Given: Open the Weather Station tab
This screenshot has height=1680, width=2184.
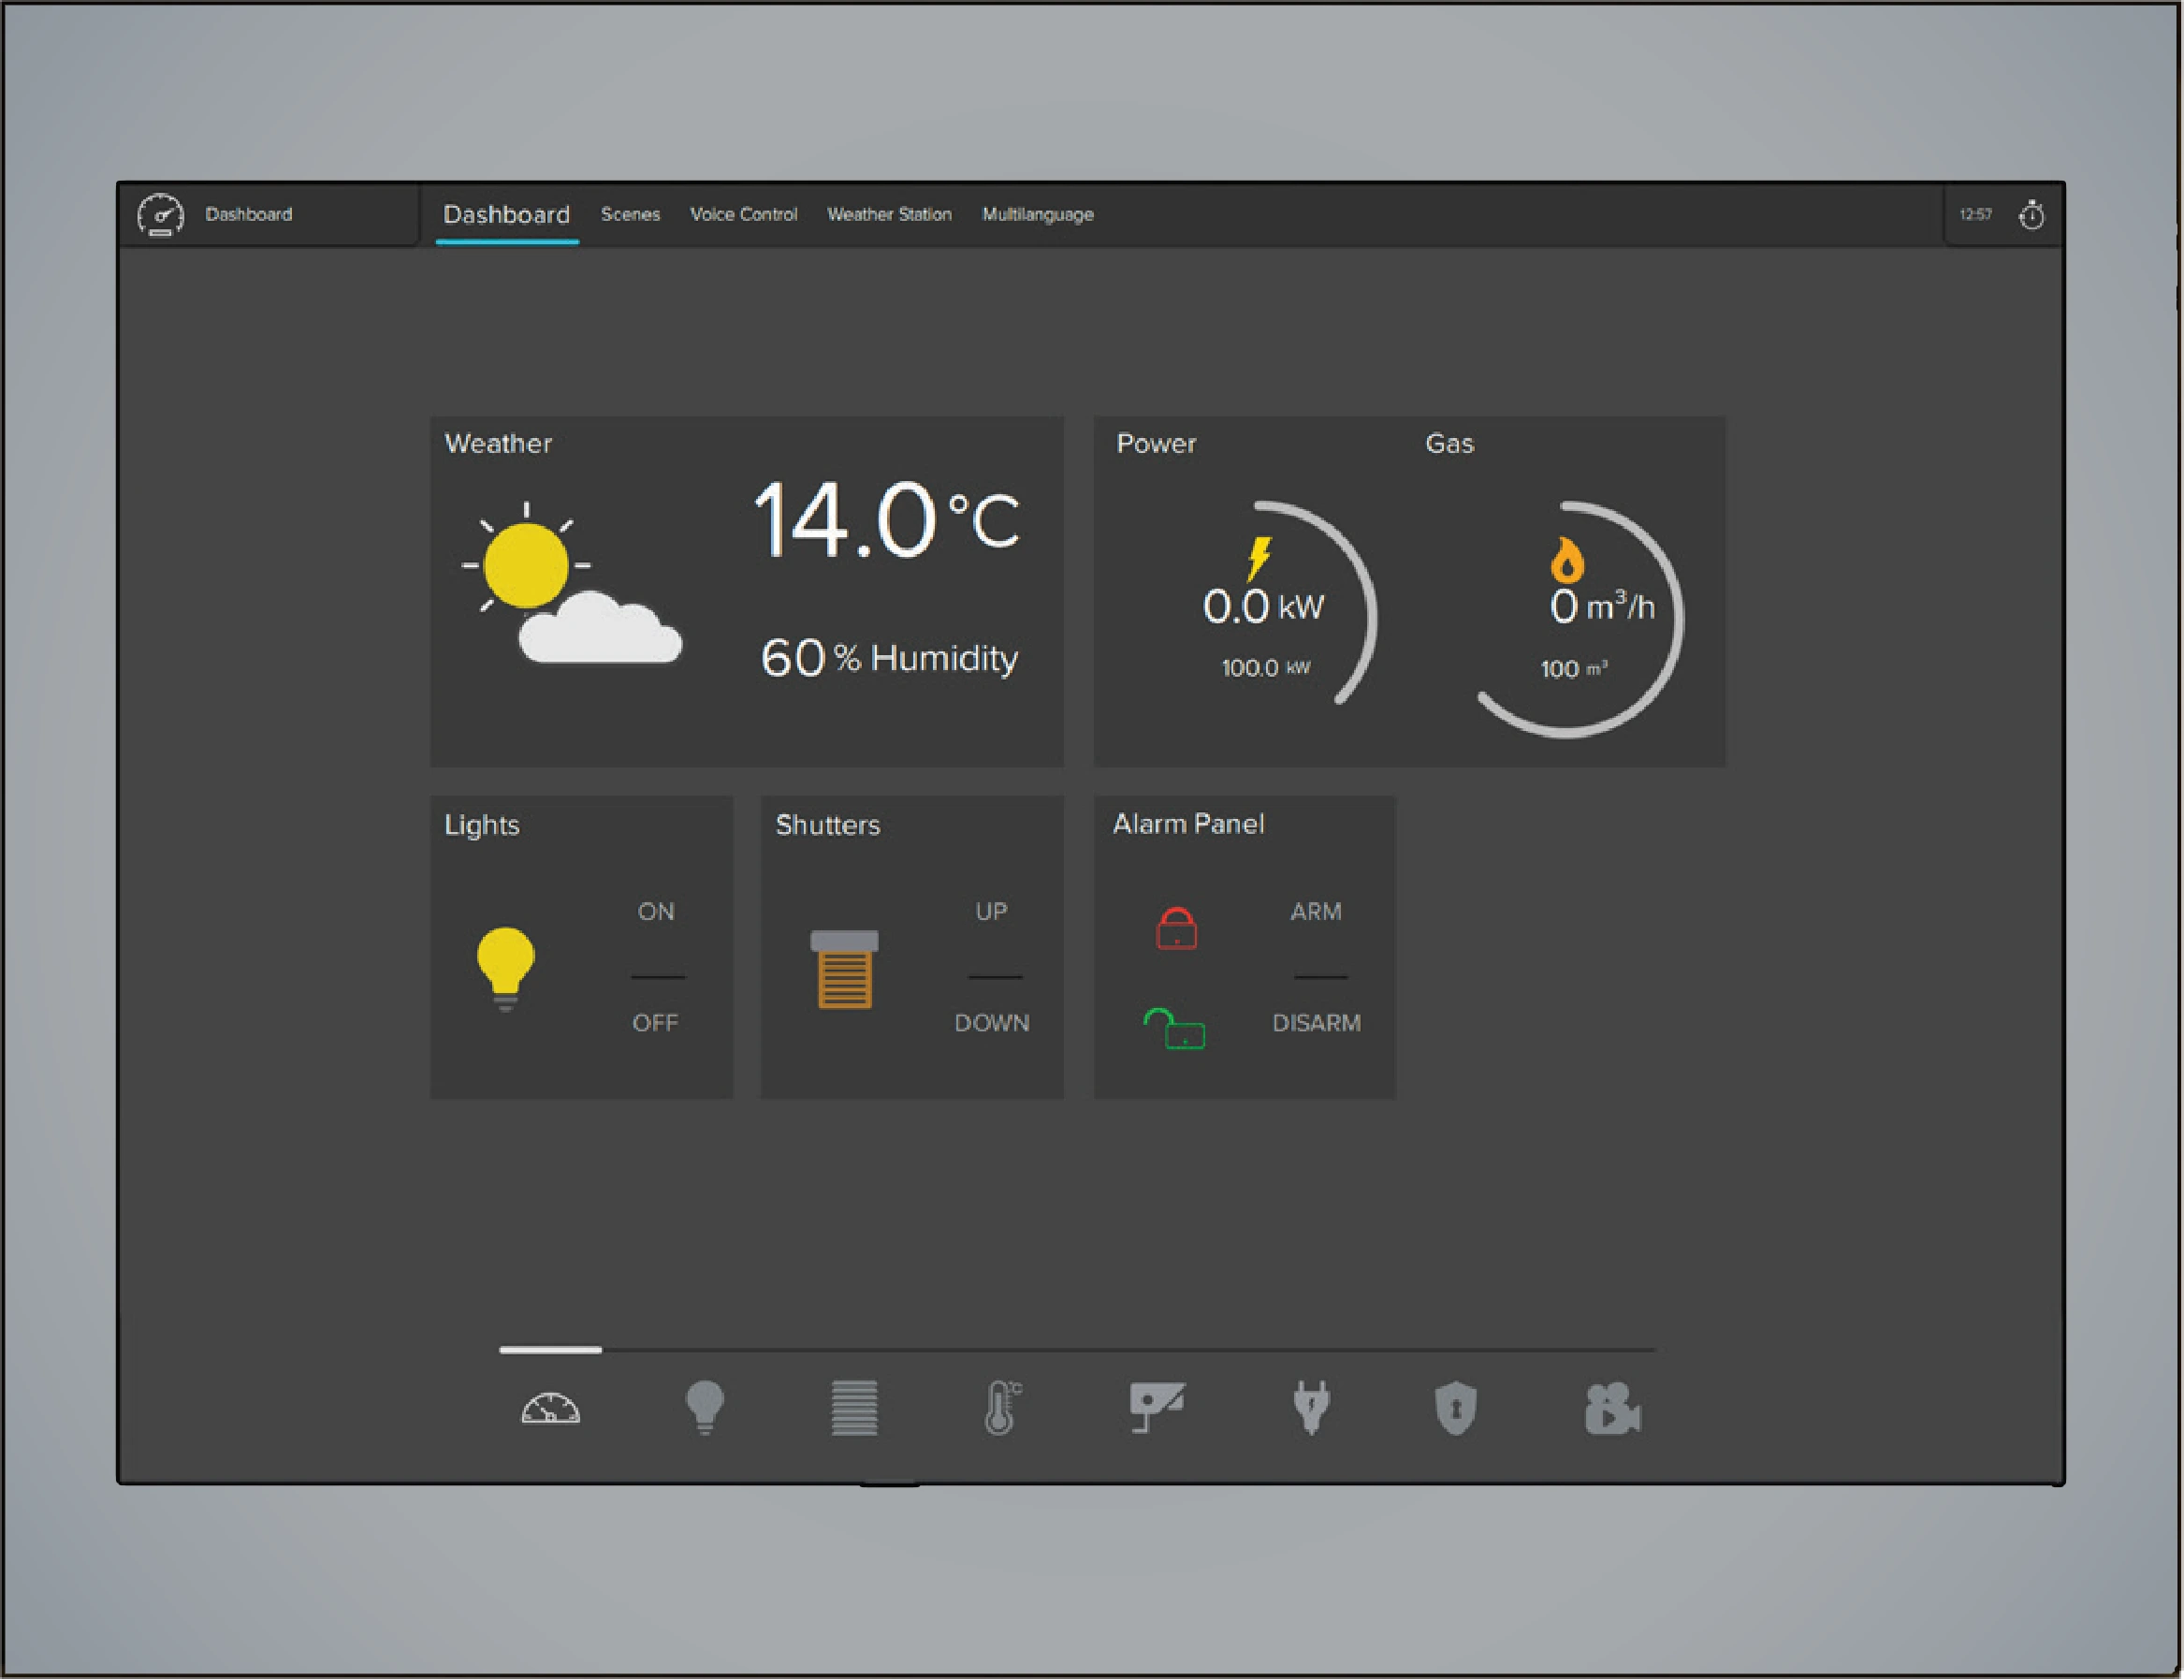Looking at the screenshot, I should click(889, 214).
